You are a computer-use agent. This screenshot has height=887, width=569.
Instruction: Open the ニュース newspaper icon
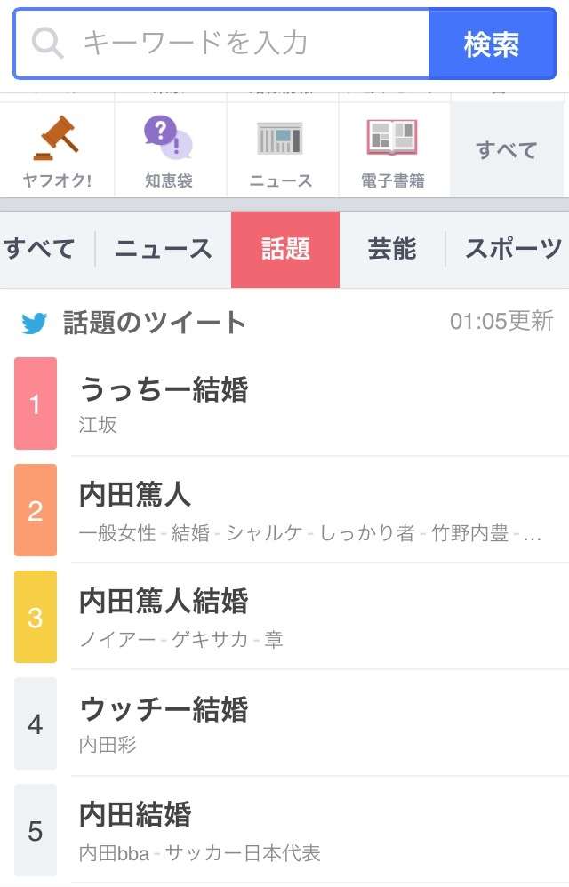pyautogui.click(x=280, y=138)
